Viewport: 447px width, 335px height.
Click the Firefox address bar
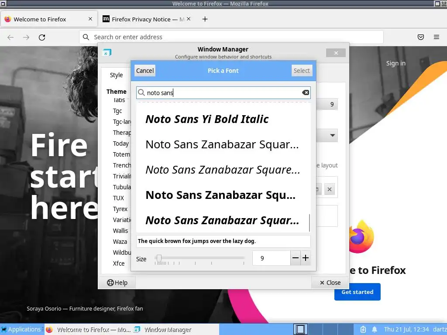tap(231, 37)
